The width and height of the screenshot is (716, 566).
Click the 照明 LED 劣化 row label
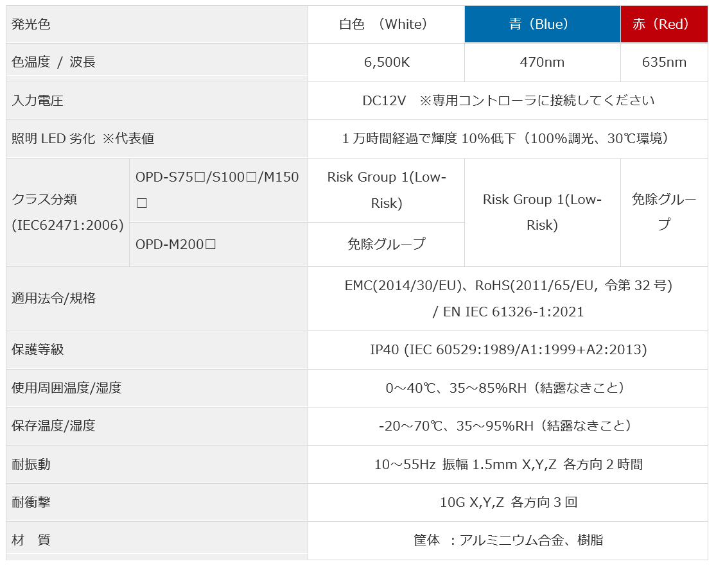click(x=157, y=139)
